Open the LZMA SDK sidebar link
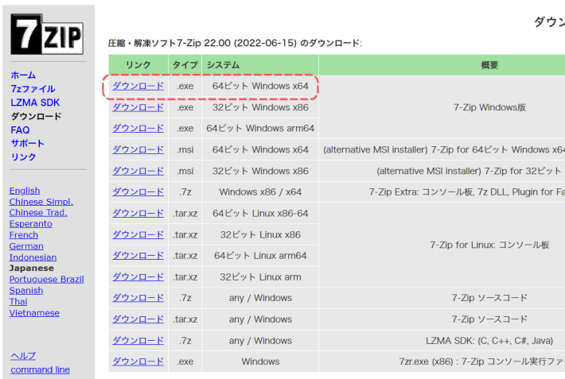565x379 pixels. [34, 102]
